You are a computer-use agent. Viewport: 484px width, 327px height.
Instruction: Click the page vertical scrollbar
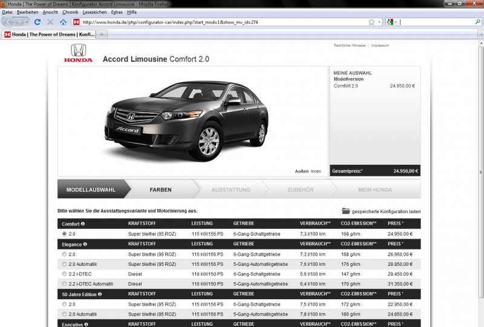tap(481, 172)
